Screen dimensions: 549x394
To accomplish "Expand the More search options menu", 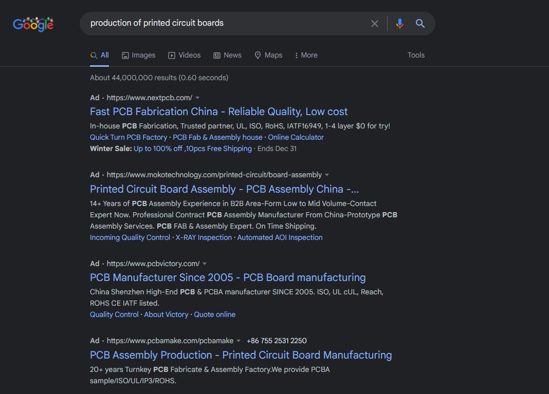I will pos(306,55).
